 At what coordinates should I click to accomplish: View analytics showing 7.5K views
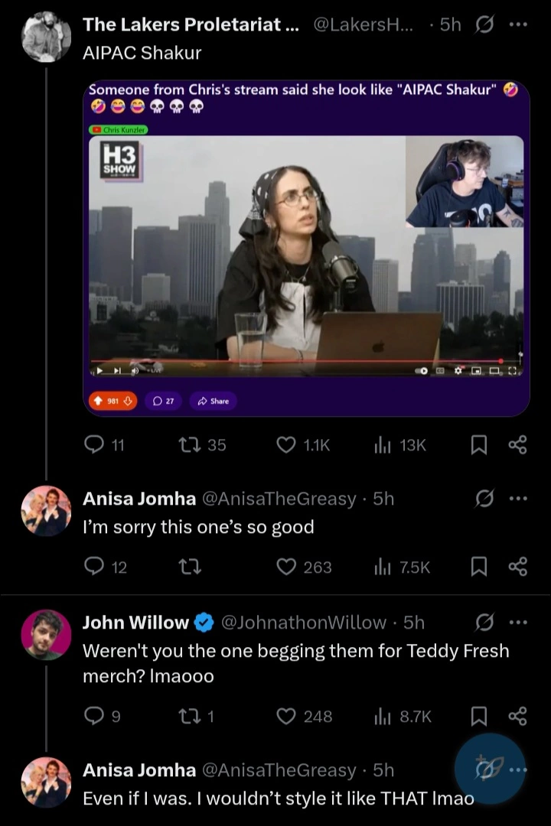[402, 567]
